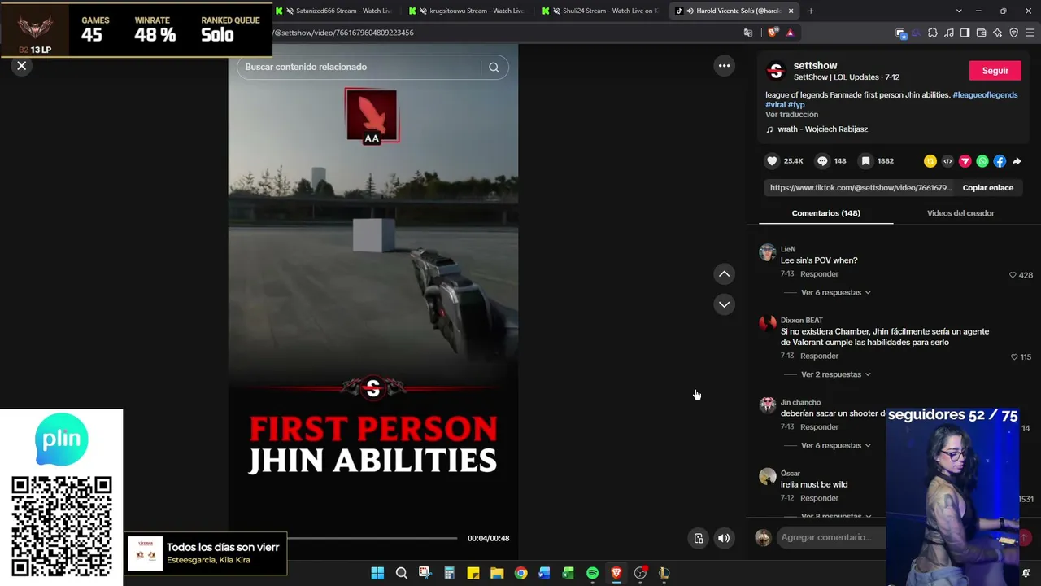Expand Ver 6 respuestas under LieN's comment
Viewport: 1041px width, 586px height.
coord(835,293)
